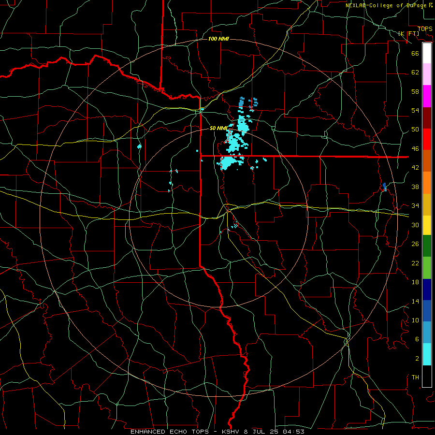The image size is (435, 435).
Task: Click the small cyan echo west of radar ring
Action: (140, 146)
